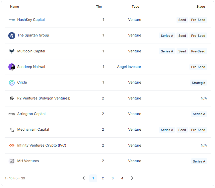Open the Arrington Capital investor link

tap(31, 114)
